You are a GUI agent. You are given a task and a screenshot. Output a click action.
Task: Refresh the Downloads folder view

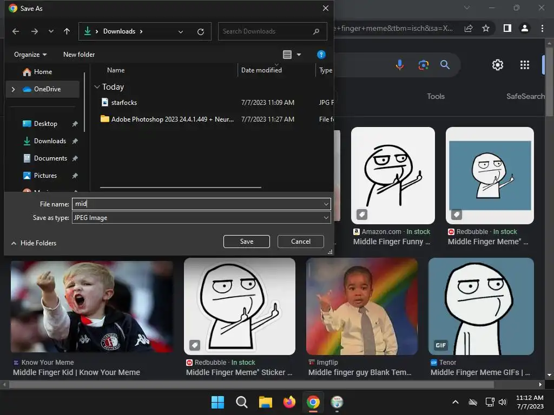tap(200, 32)
